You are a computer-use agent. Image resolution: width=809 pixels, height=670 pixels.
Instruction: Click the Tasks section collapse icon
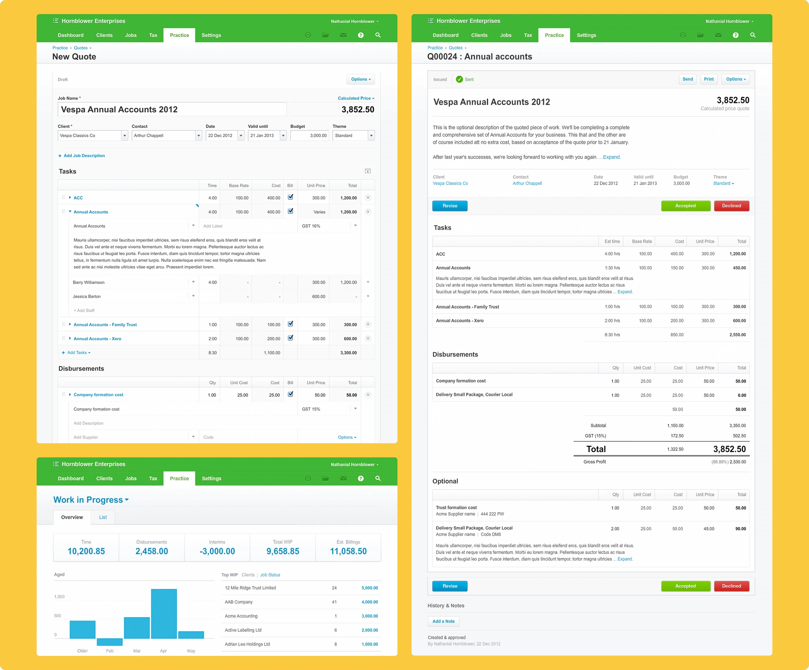368,171
